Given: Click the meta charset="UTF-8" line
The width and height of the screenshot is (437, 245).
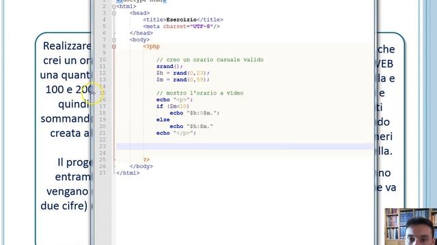Looking at the screenshot, I should [182, 27].
